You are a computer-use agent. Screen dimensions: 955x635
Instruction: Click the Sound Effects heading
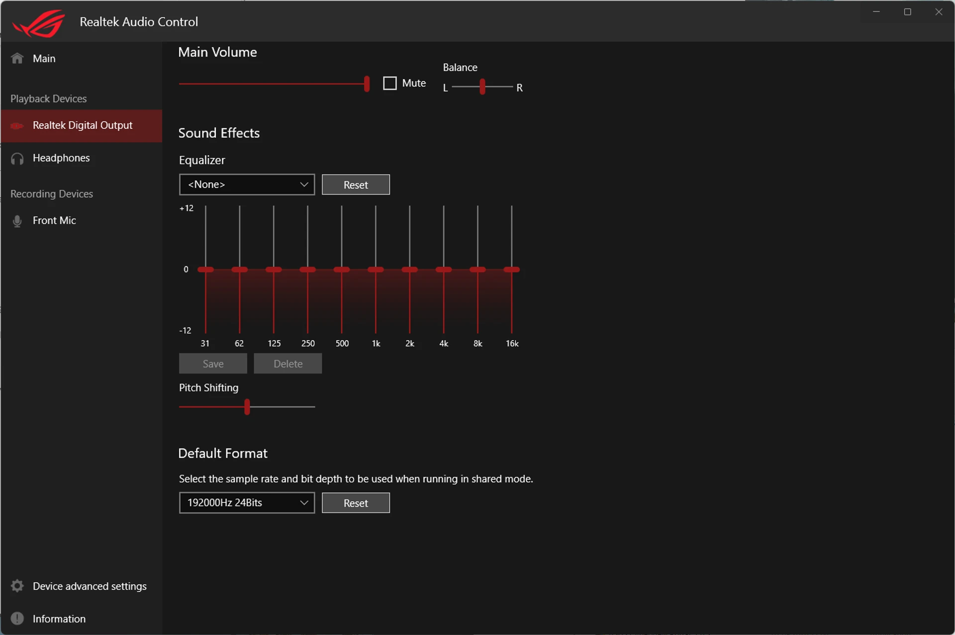coord(219,133)
